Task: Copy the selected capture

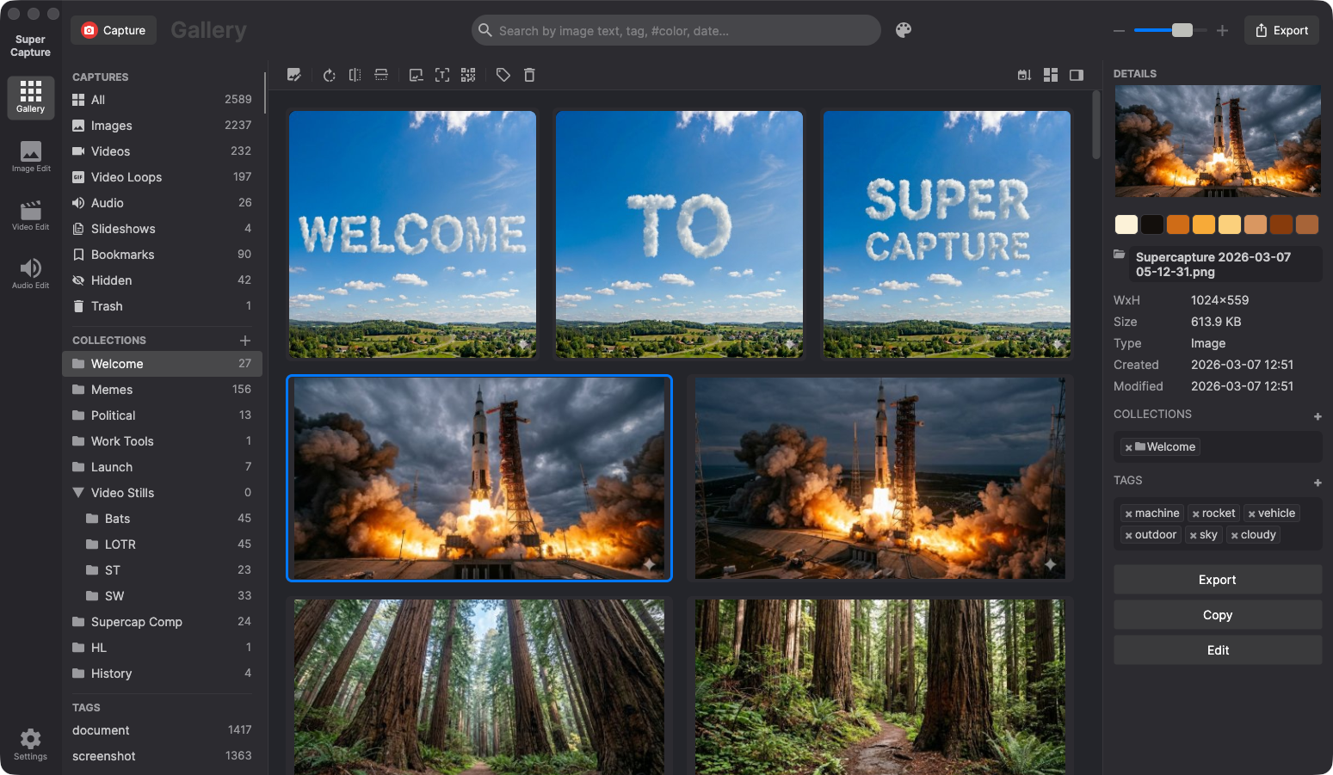Action: pyautogui.click(x=1217, y=614)
